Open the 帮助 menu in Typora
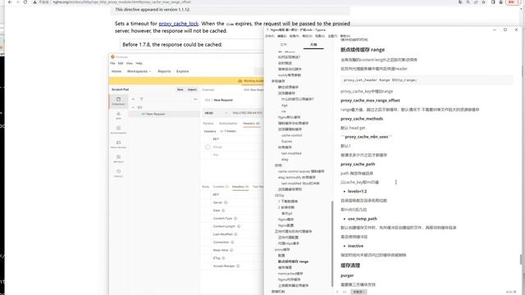The height and width of the screenshot is (295, 525). tap(345, 36)
